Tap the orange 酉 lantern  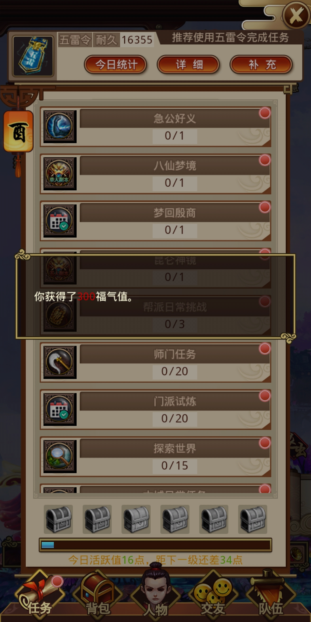(x=18, y=132)
